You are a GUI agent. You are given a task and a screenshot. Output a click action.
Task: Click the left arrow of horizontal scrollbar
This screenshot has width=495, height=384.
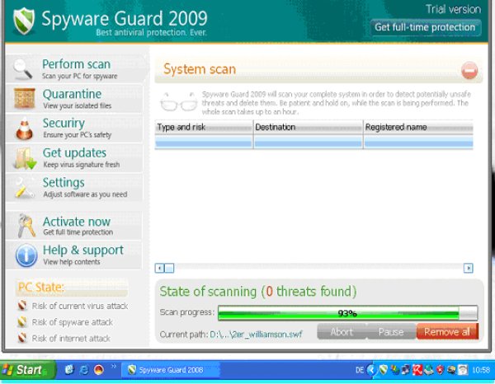(x=160, y=268)
